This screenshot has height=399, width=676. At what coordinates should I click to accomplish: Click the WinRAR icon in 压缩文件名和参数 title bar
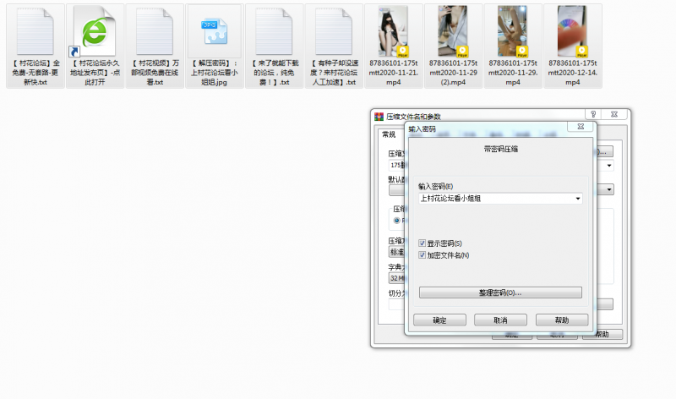[379, 117]
